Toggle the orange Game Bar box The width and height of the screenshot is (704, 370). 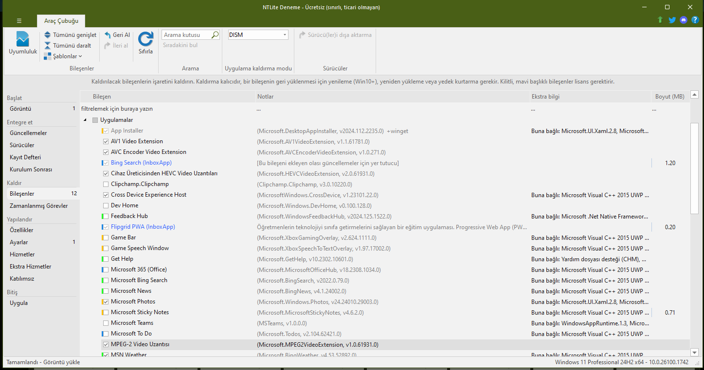pyautogui.click(x=105, y=237)
